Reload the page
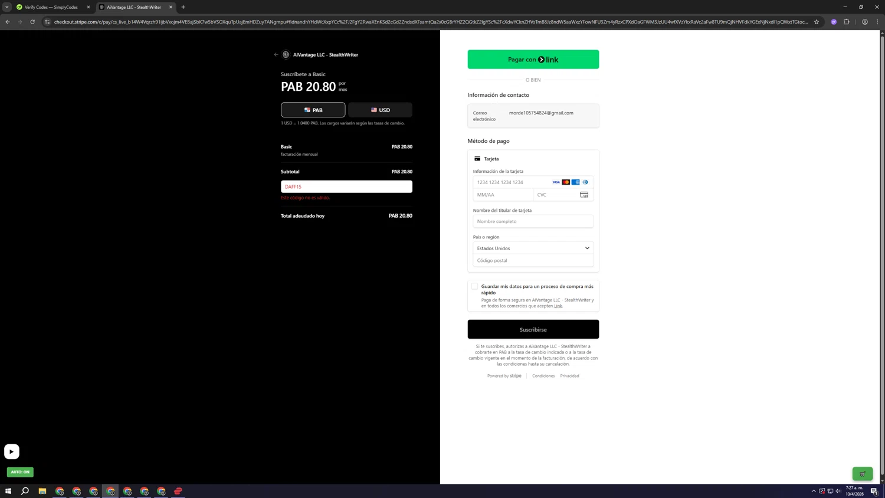The width and height of the screenshot is (885, 498). click(32, 22)
